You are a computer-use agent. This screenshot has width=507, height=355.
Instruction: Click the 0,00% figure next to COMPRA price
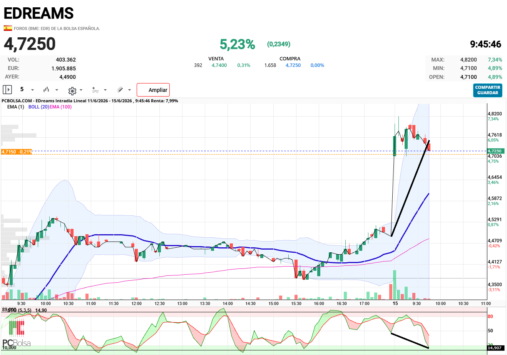point(317,65)
